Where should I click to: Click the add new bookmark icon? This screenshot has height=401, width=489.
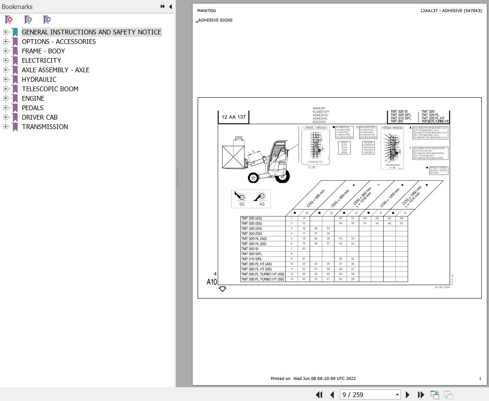tap(28, 20)
